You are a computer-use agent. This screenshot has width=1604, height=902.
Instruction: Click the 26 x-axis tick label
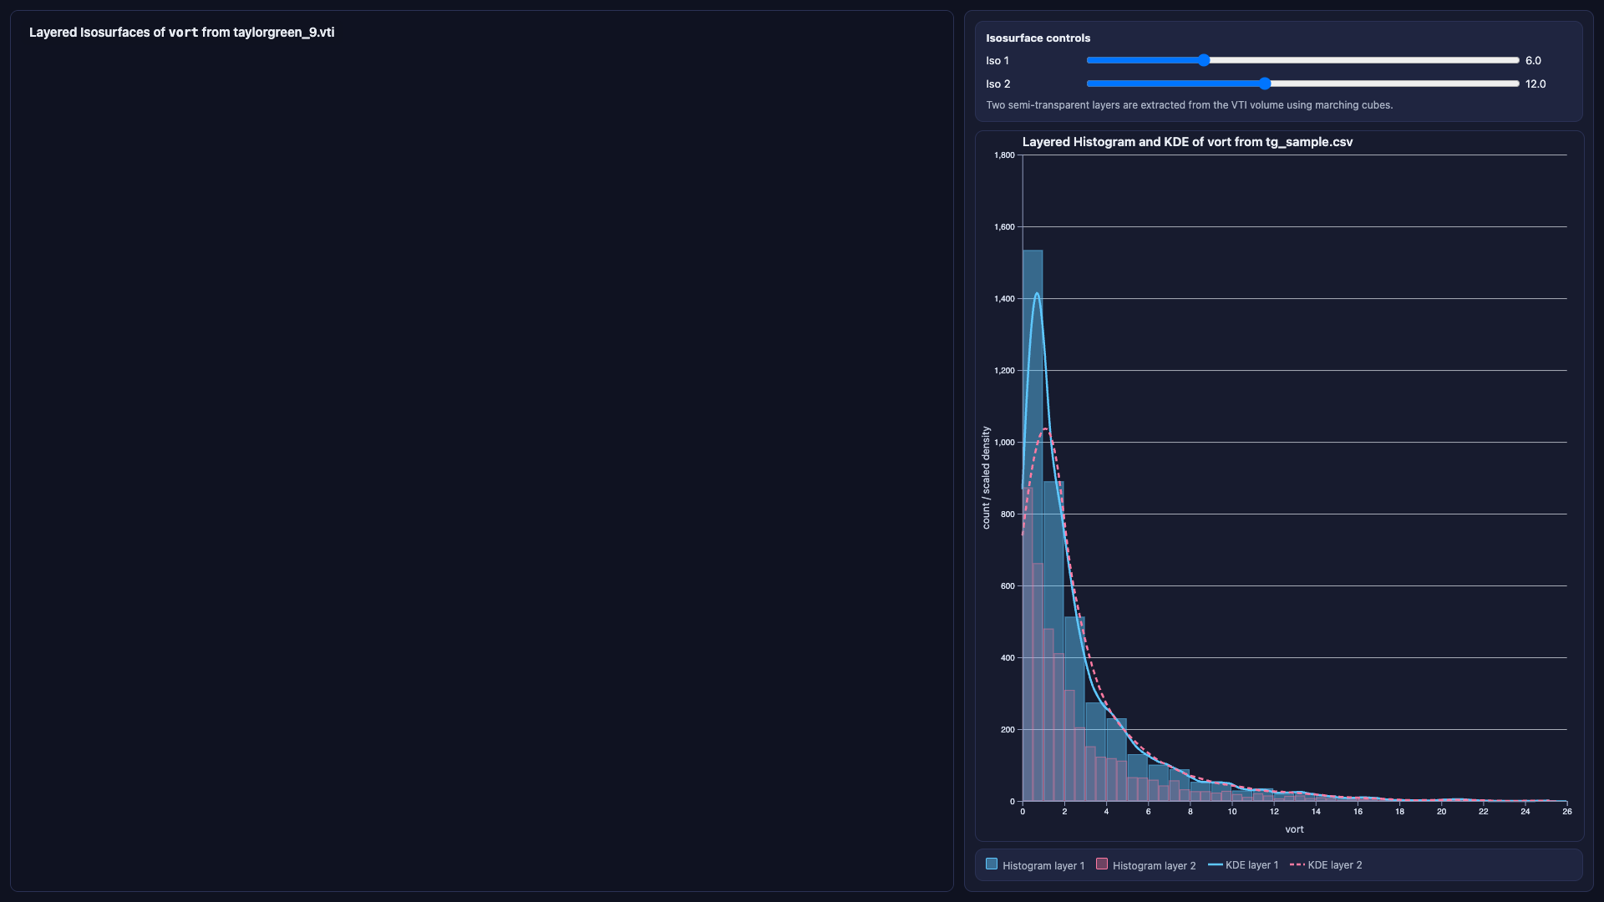pos(1567,812)
